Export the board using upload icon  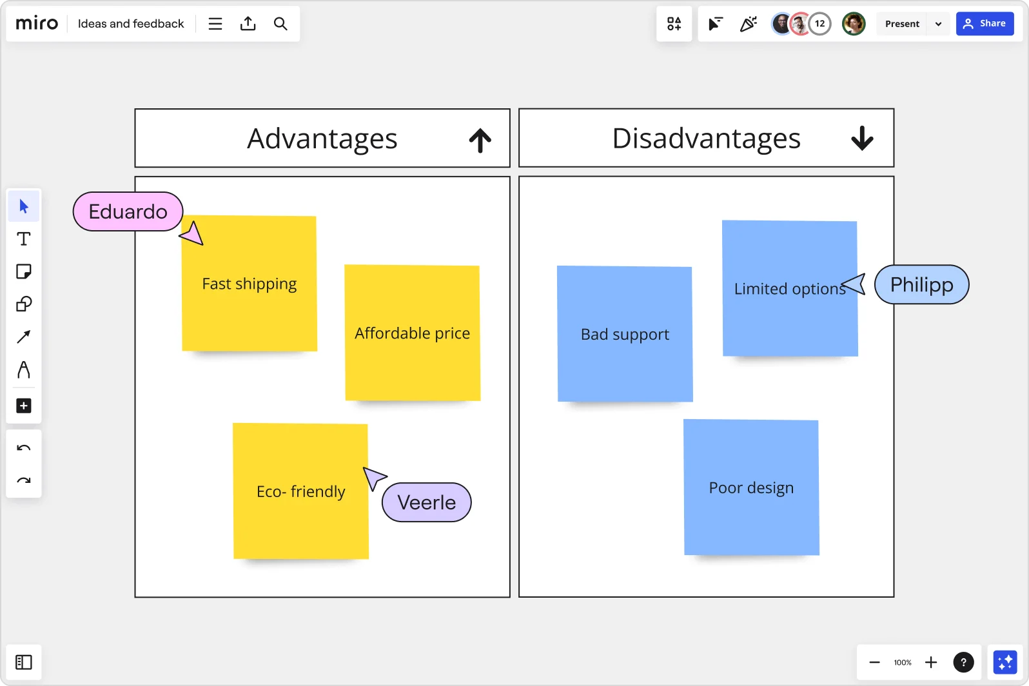click(248, 24)
